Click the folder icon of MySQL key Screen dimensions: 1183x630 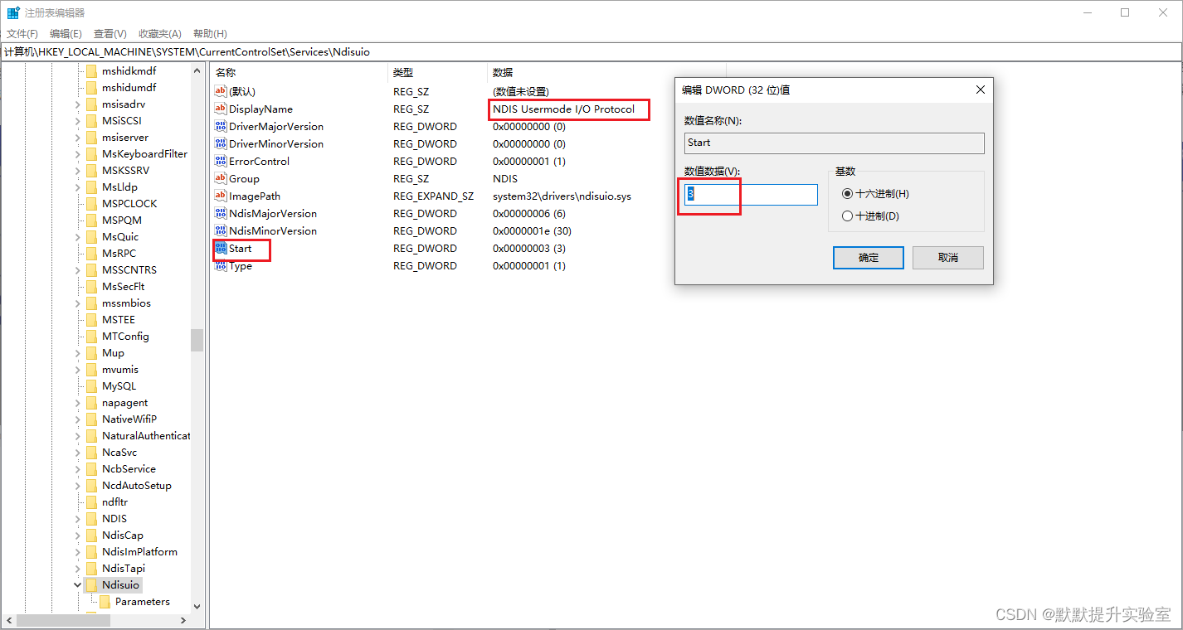(91, 386)
